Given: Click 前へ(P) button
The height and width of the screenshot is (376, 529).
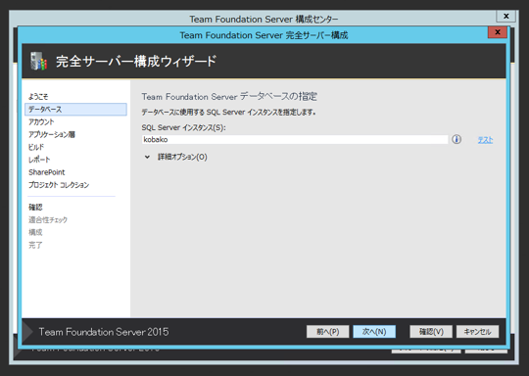Looking at the screenshot, I should [x=327, y=332].
